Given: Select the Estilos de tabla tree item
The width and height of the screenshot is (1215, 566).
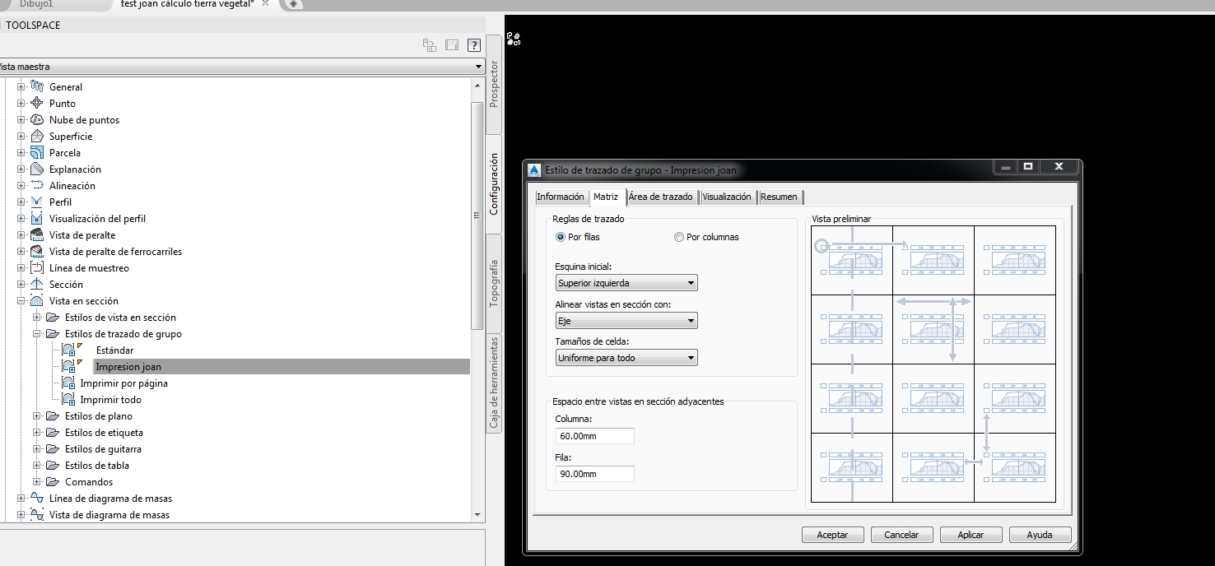Looking at the screenshot, I should (x=97, y=466).
